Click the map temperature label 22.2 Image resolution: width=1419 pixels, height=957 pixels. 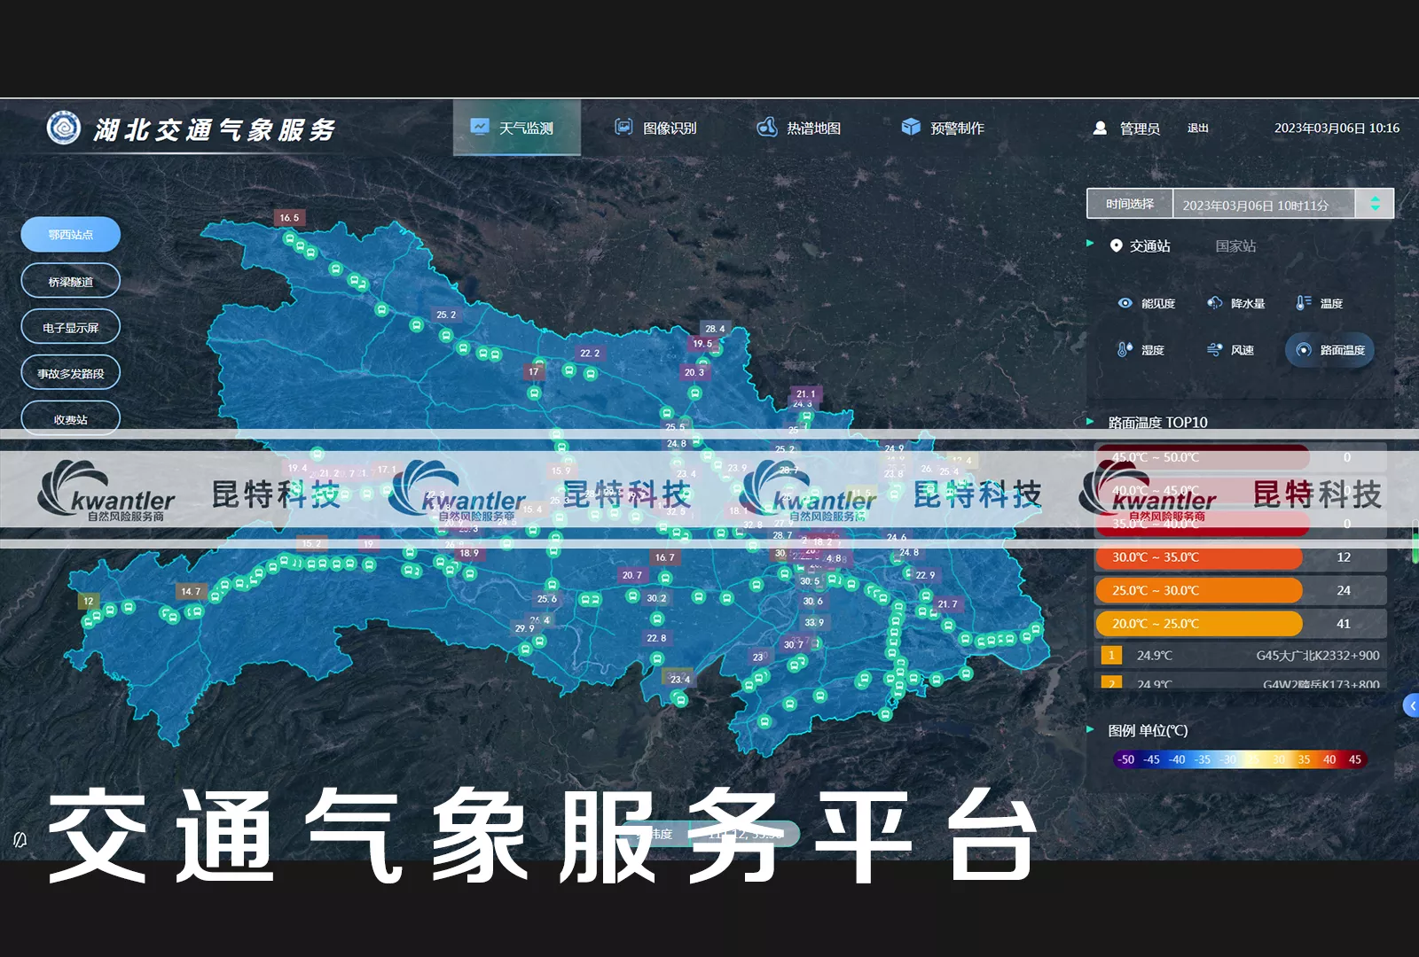[x=590, y=353]
